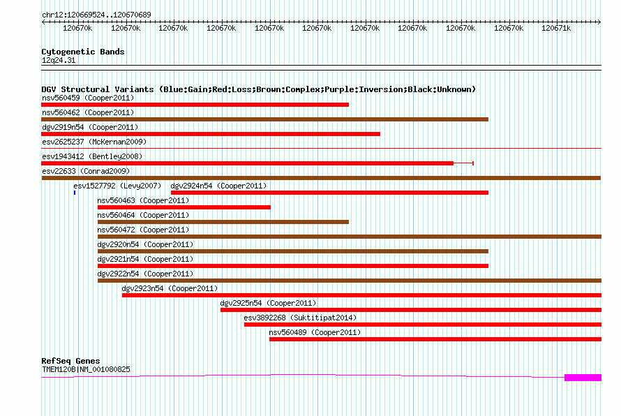Open the TMEM120B|NM_001080825 gene label
Image resolution: width=621 pixels, height=416 pixels.
tap(86, 369)
